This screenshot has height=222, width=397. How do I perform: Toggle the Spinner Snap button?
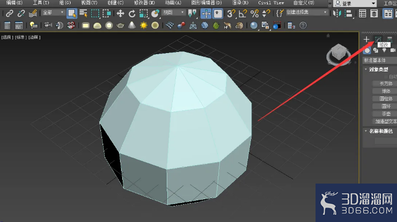tap(266, 13)
